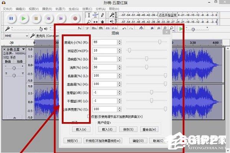This screenshot has width=230, height=153.
Task: Click the 载入(a) preset load button
Action: pyautogui.click(x=81, y=129)
